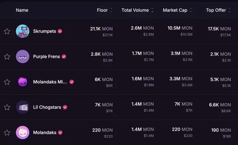Open the Molandaks collection name link
This screenshot has height=145, width=238.
pos(45,132)
